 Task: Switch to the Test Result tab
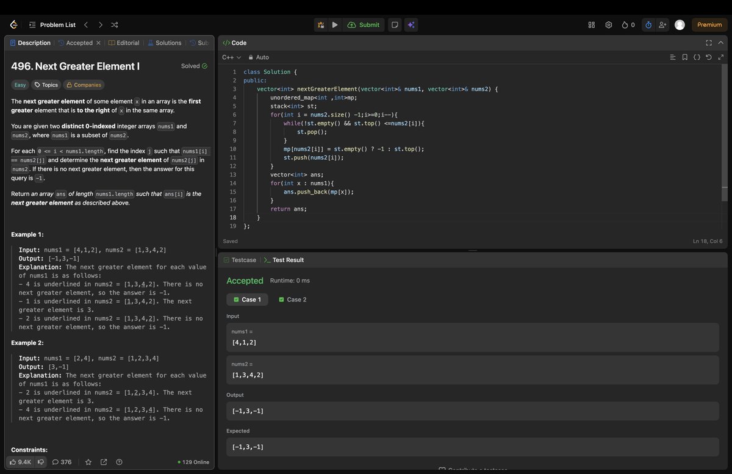[284, 260]
